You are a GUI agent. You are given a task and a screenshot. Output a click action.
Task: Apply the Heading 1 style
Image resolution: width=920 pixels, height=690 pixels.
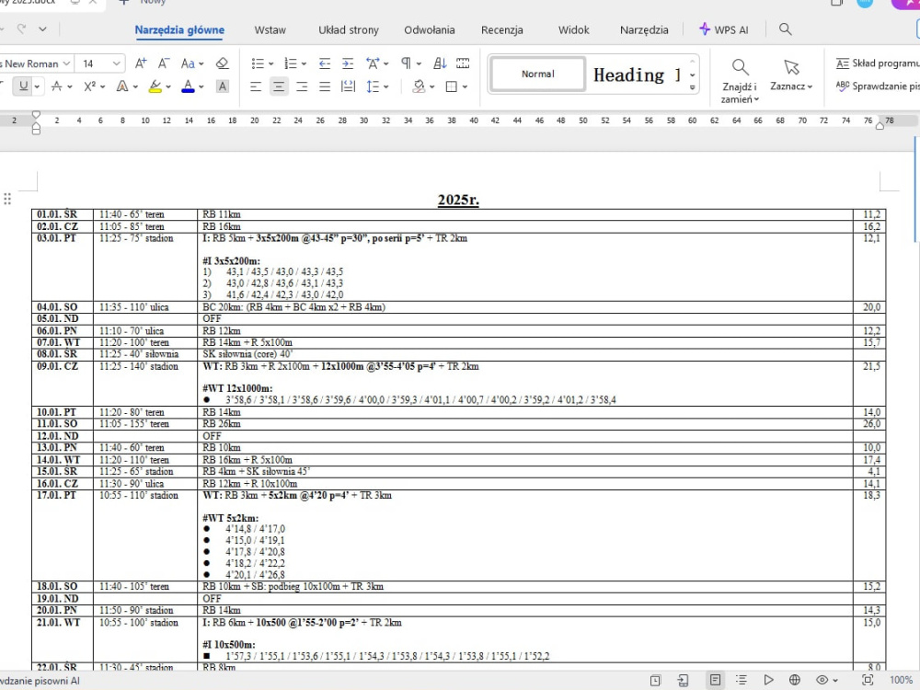(x=637, y=75)
